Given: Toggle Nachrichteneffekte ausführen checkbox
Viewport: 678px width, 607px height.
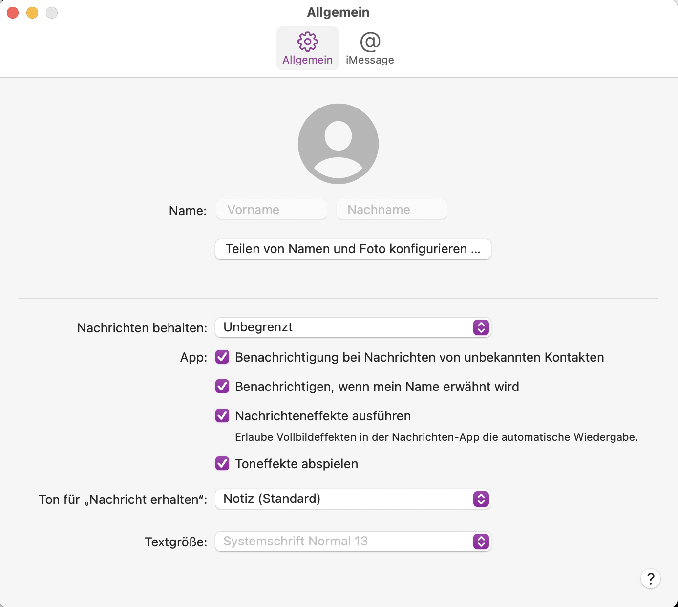Looking at the screenshot, I should pyautogui.click(x=222, y=416).
